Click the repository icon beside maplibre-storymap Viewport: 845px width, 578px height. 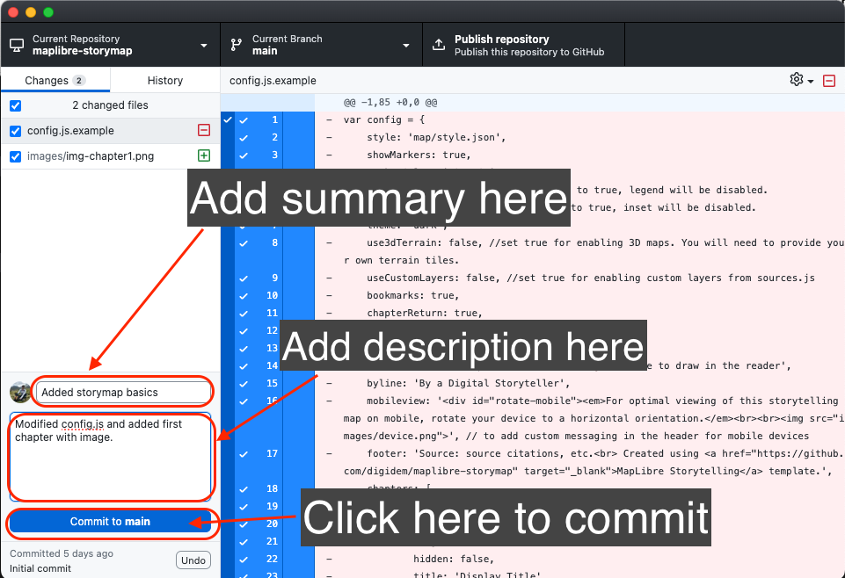tap(15, 44)
